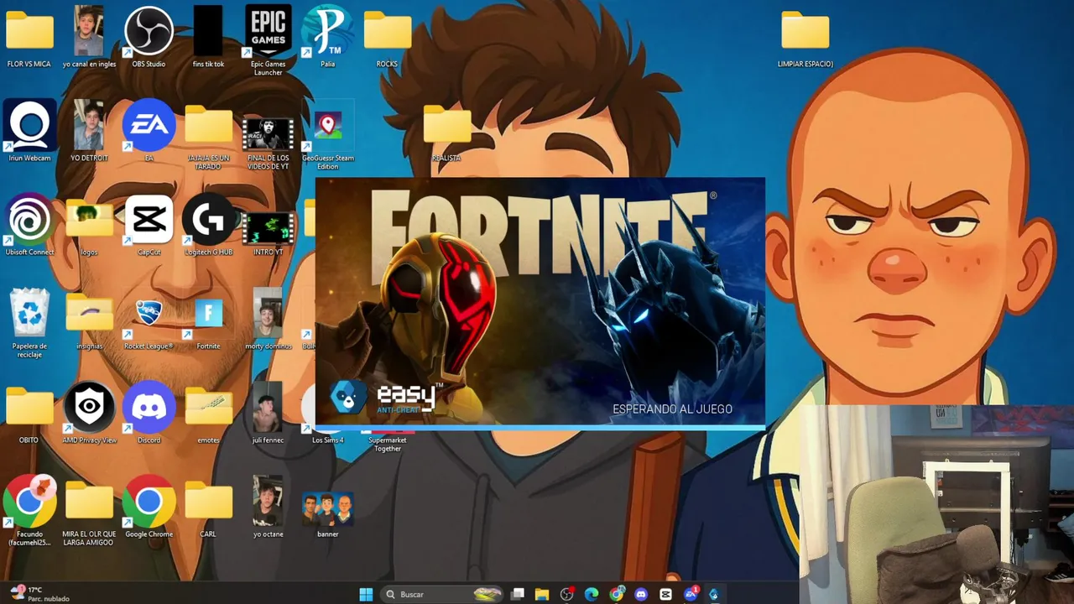Screen dimensions: 1074x604
Task: Launch the CapCut desktop shortcut
Action: 149,225
